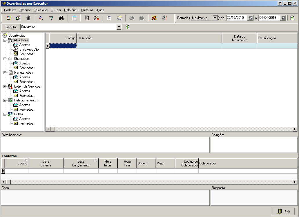
Task: Click the funnel filter icon
Action: (x=51, y=18)
